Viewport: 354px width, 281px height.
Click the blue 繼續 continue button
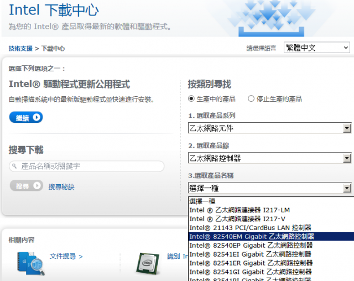coord(26,117)
